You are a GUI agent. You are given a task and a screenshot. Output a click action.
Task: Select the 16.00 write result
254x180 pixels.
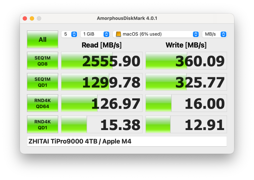tap(186, 103)
